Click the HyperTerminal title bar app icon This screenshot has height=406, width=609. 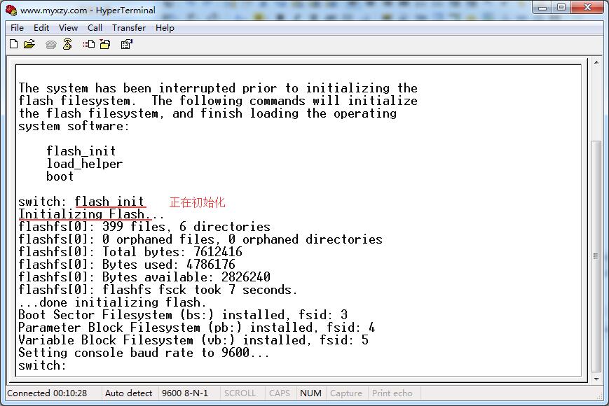click(x=11, y=10)
